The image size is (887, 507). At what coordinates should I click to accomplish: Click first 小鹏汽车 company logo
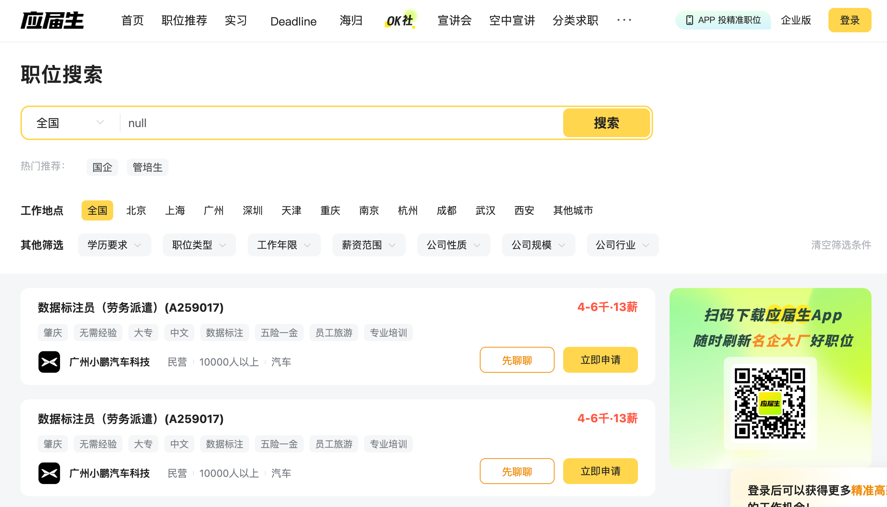(49, 362)
